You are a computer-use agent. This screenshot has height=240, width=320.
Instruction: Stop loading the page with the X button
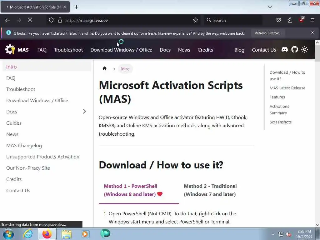tap(30, 20)
